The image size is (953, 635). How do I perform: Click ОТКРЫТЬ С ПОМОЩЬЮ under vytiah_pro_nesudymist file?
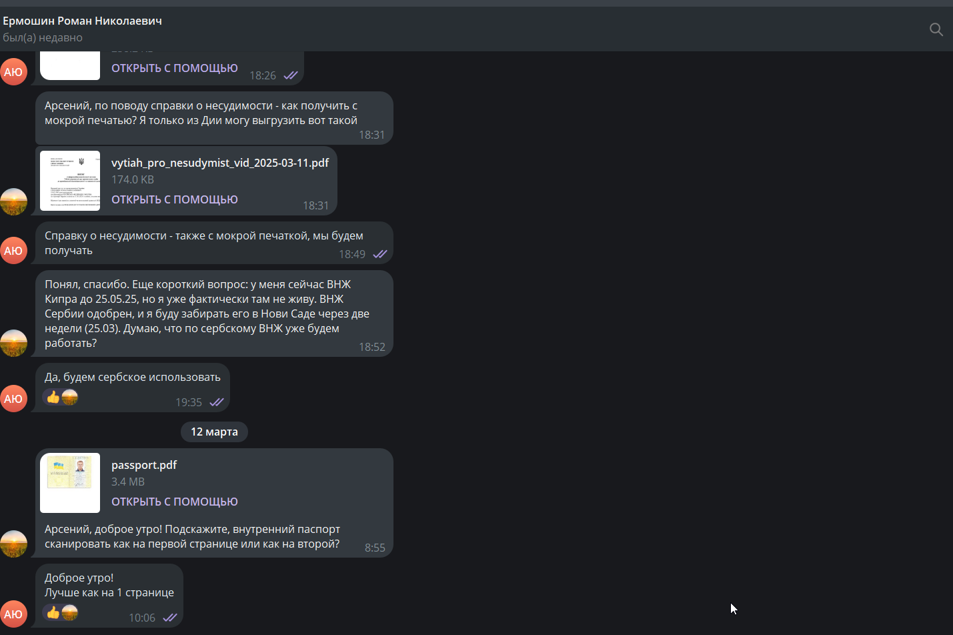click(x=175, y=199)
